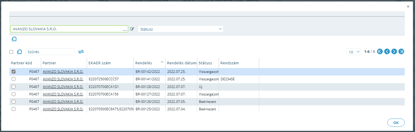Open AVANZO SLOVAKIA link in BR-00142/2022 row
This screenshot has width=415, height=132.
pyautogui.click(x=63, y=72)
